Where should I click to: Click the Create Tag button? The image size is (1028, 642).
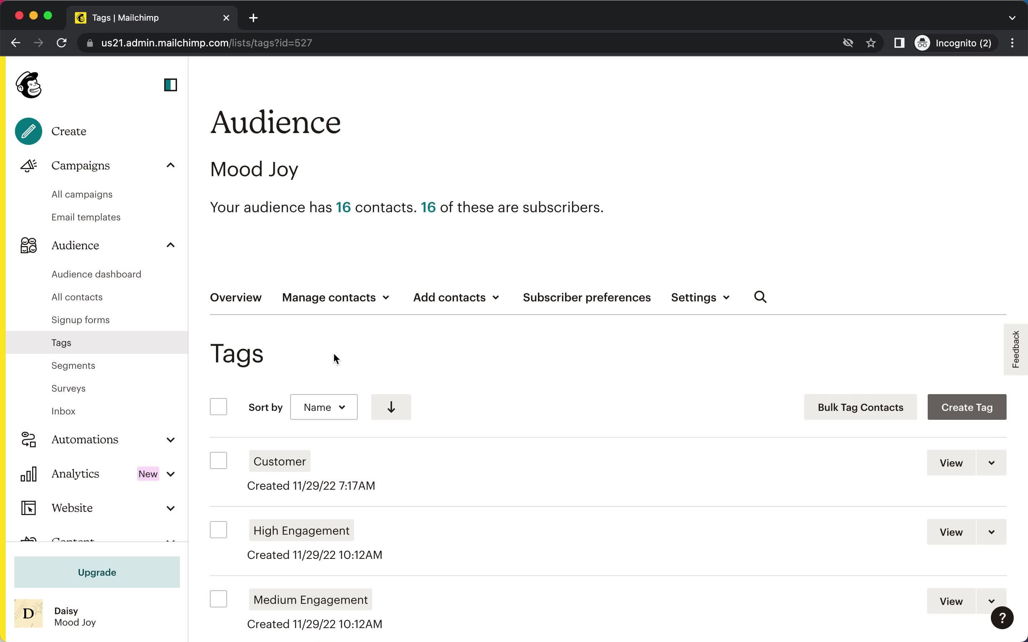(967, 407)
